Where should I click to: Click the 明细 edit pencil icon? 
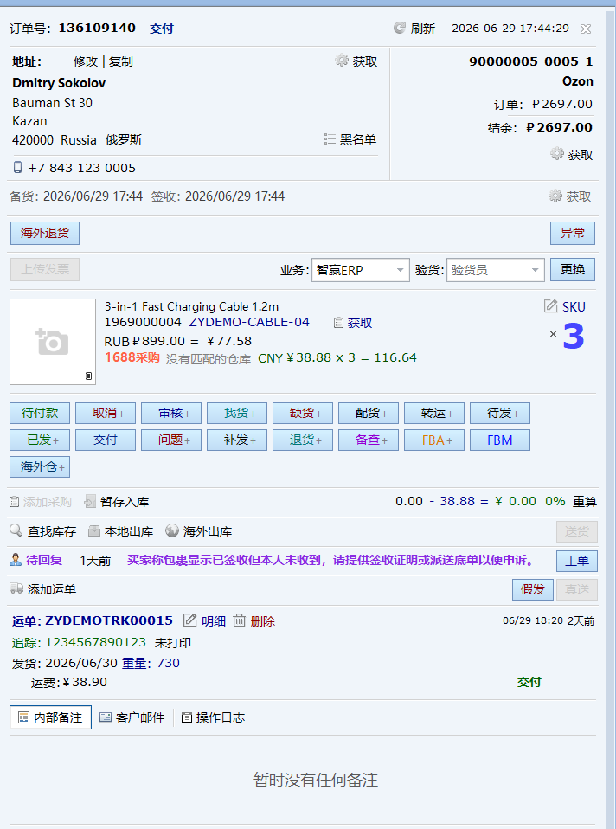189,620
